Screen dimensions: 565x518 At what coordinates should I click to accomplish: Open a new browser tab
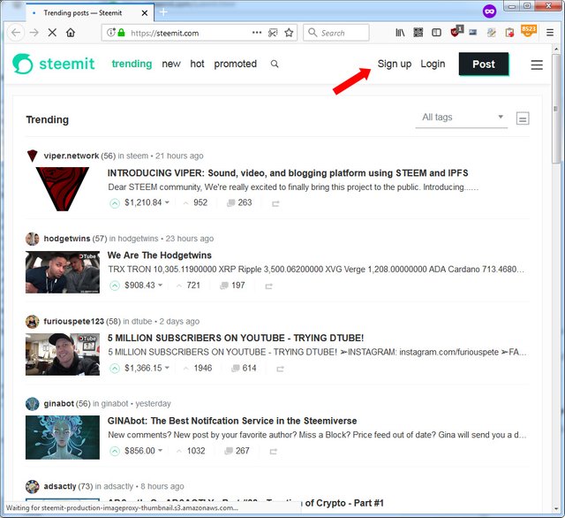pos(163,12)
